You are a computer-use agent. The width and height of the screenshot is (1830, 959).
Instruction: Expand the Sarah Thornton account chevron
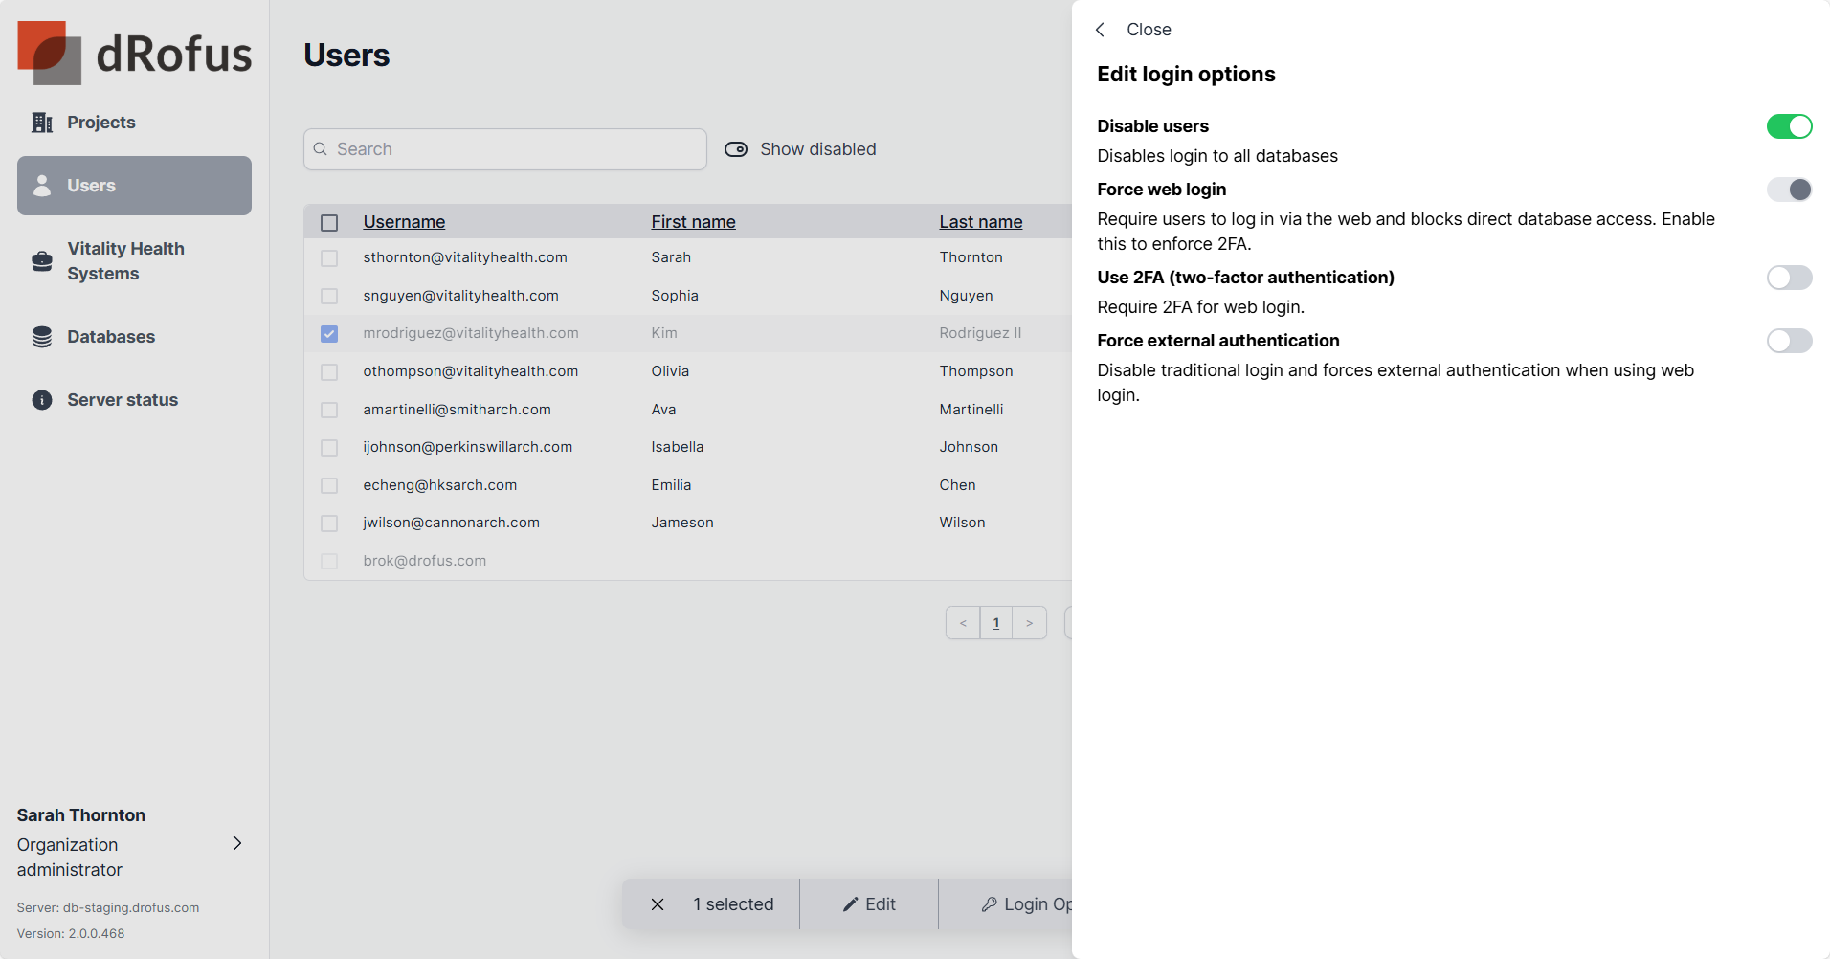pyautogui.click(x=237, y=843)
